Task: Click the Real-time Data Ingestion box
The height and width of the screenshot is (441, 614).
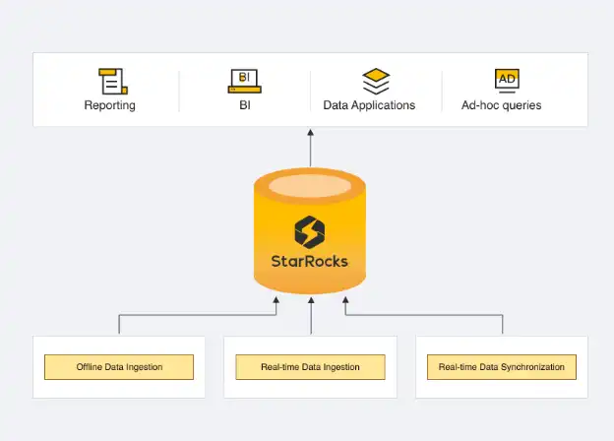Action: (x=310, y=367)
